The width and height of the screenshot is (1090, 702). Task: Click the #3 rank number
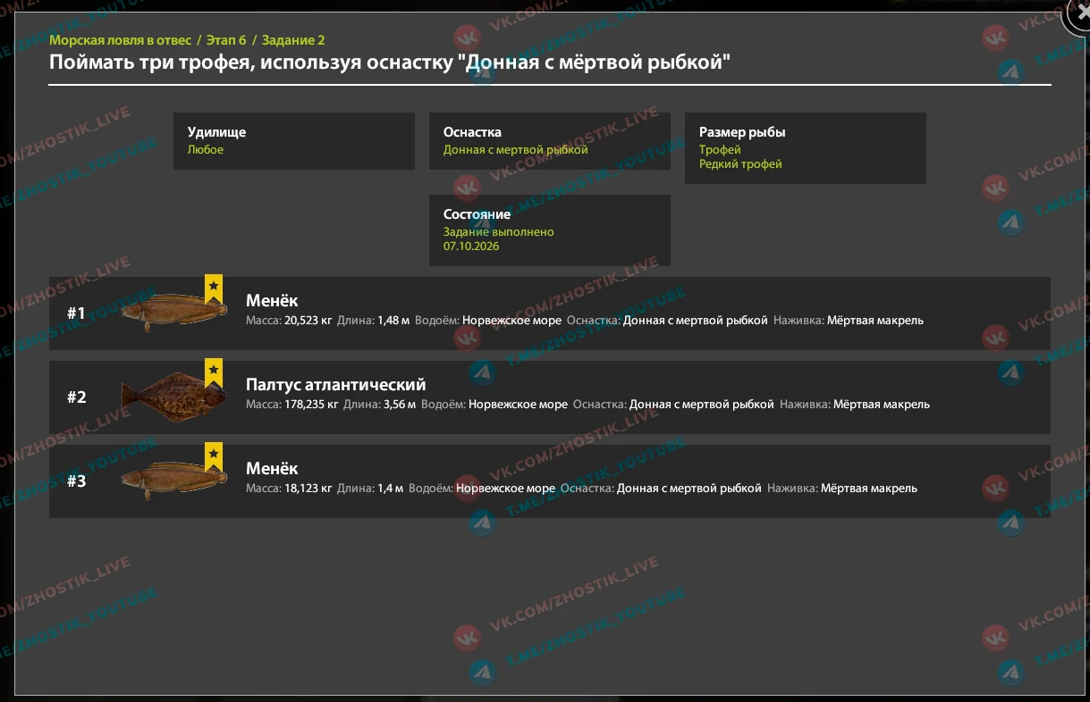77,481
